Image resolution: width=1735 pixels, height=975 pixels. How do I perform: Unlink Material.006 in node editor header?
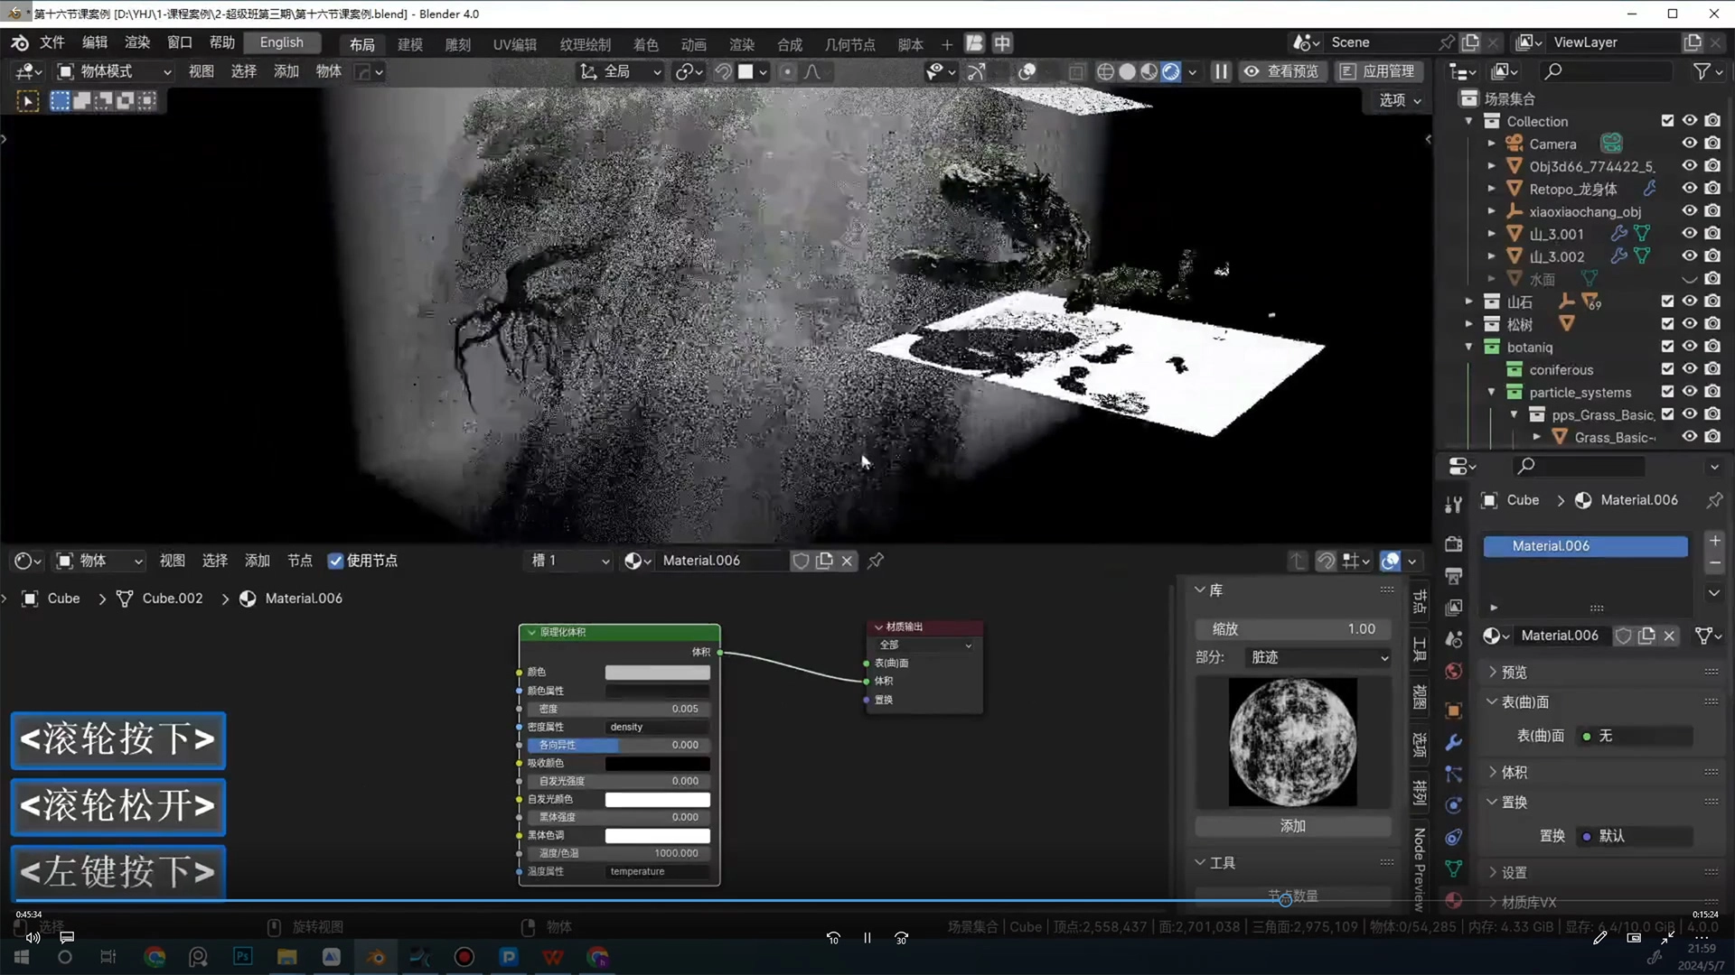[x=847, y=561]
